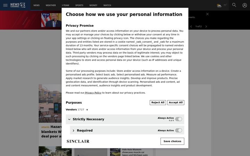Toggle the Required always active switch
The height and width of the screenshot is (156, 250).
click(x=178, y=130)
